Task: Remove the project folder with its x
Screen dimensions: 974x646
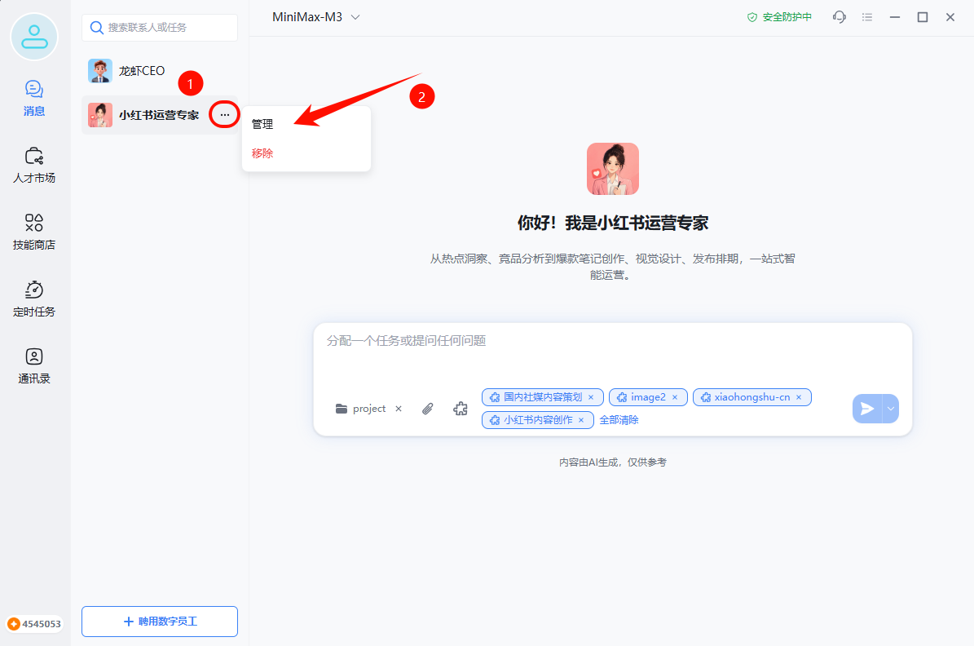Action: point(399,409)
